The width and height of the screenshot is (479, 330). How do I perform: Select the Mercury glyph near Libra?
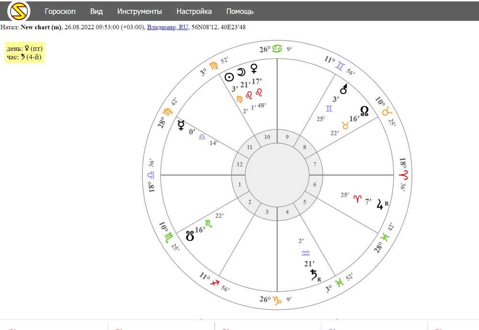[x=181, y=125]
